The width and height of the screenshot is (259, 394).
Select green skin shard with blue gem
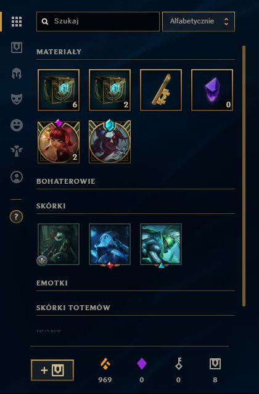click(x=161, y=245)
